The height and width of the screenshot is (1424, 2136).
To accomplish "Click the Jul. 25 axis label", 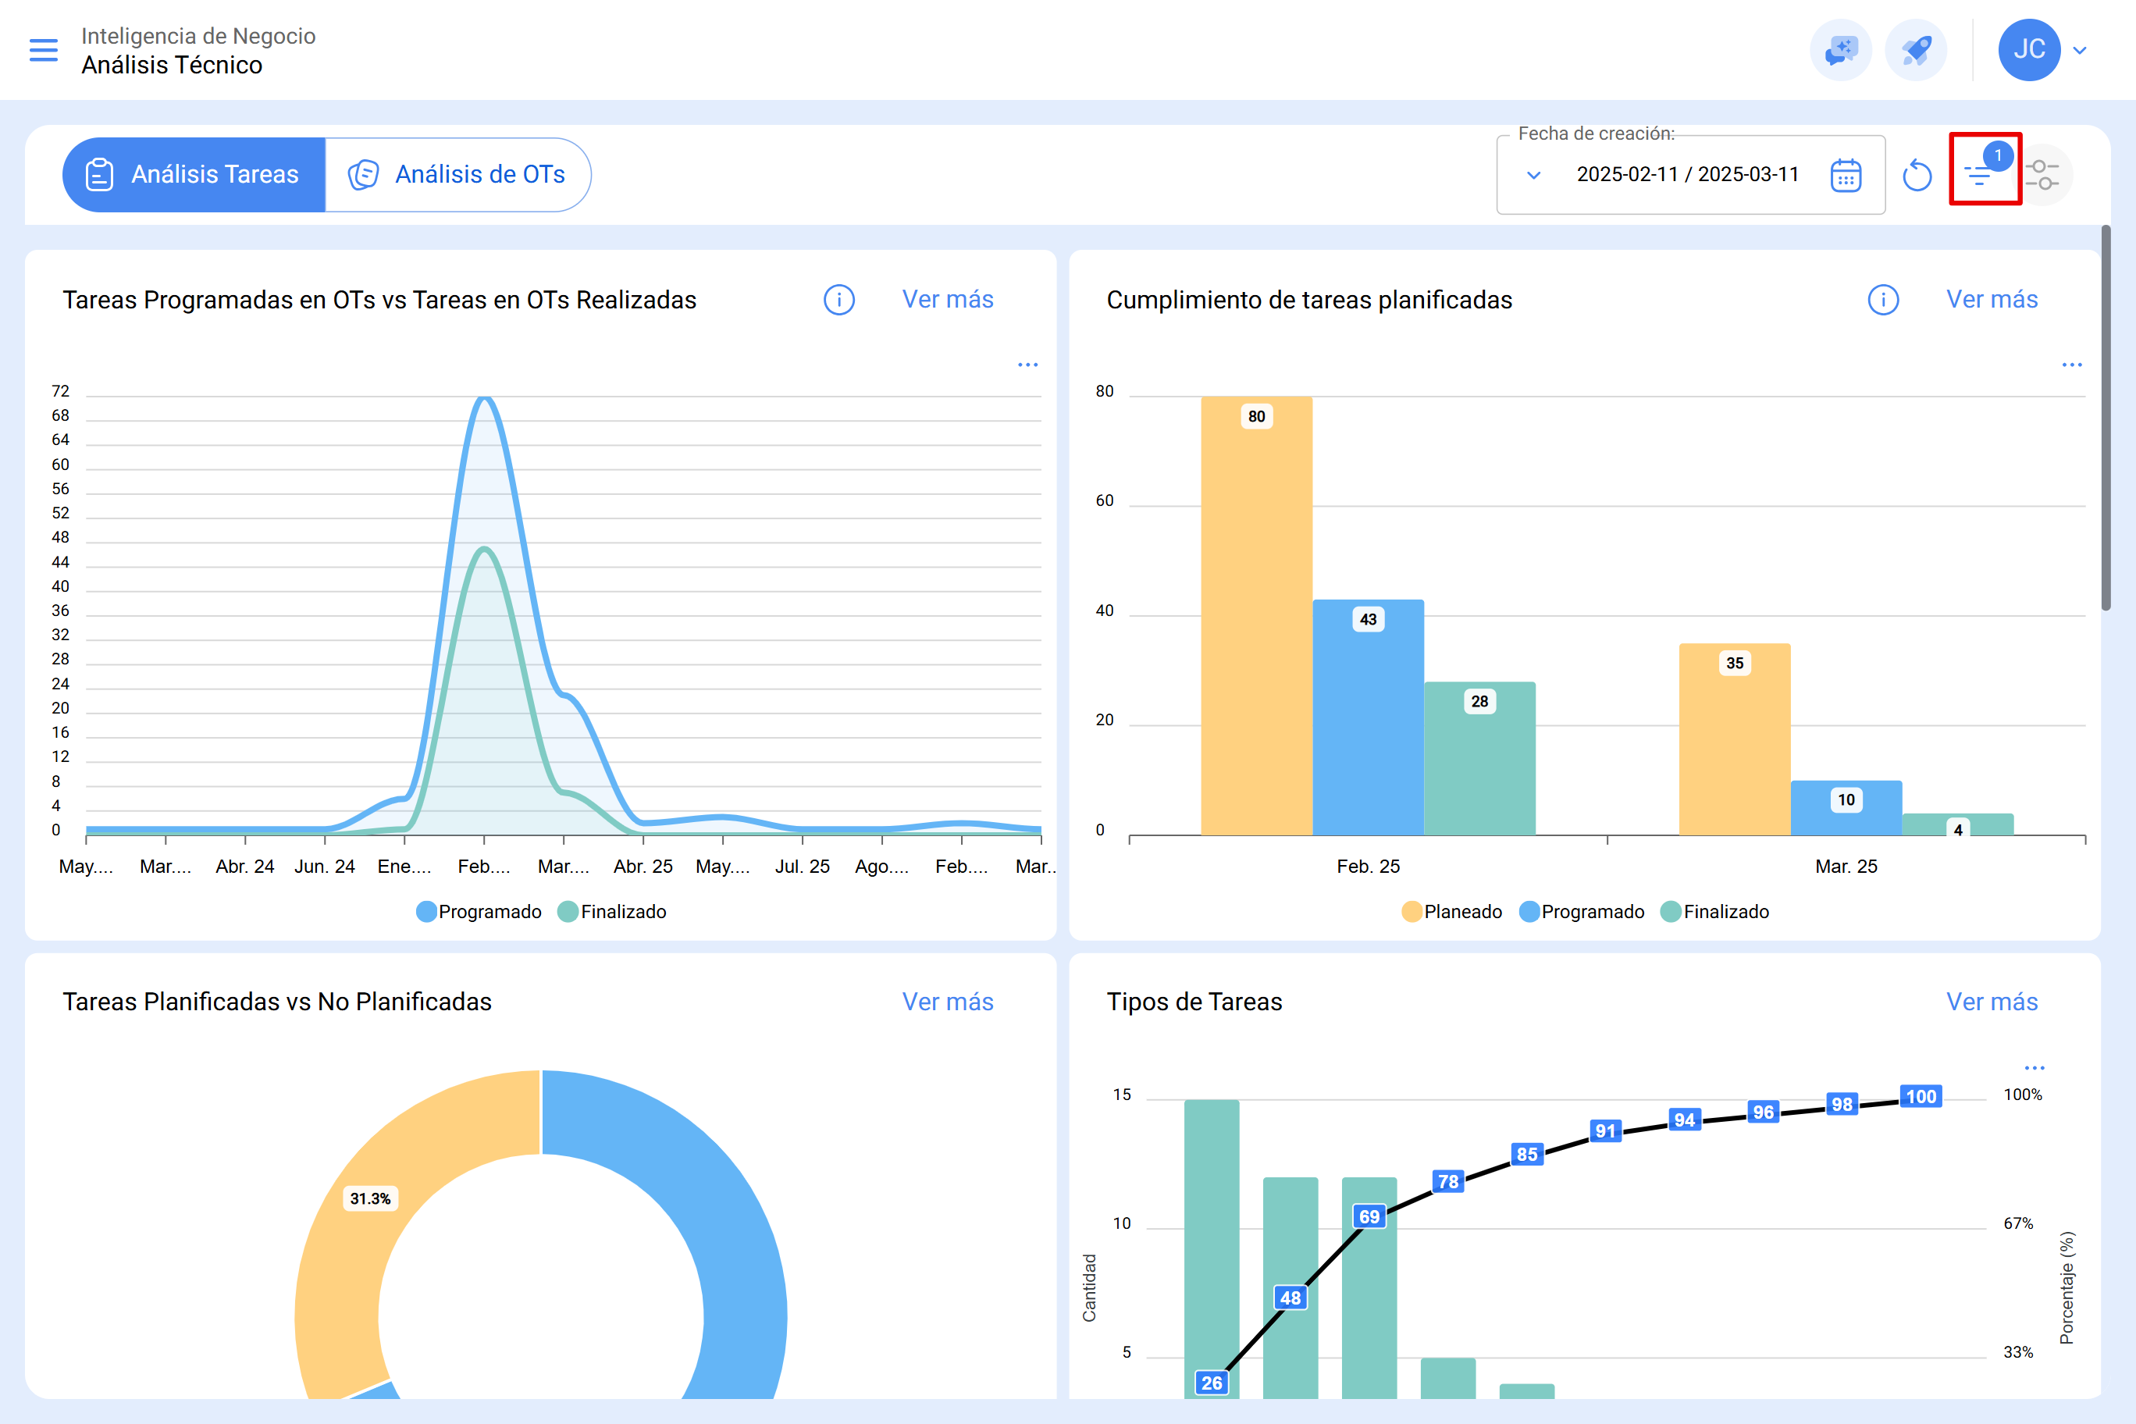I will tap(802, 867).
